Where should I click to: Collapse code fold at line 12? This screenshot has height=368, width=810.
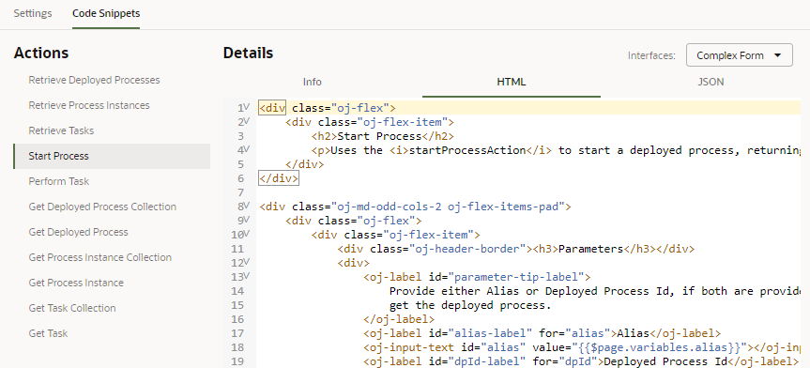[247, 262]
